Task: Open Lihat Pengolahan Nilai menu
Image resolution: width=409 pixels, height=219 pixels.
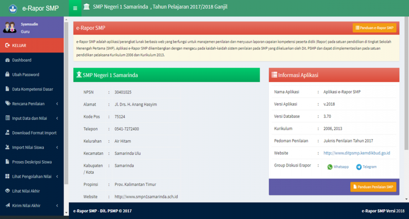Action: [x=32, y=176]
